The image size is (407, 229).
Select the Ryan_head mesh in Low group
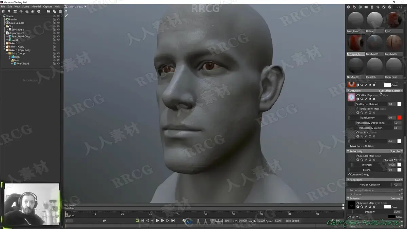[23, 63]
